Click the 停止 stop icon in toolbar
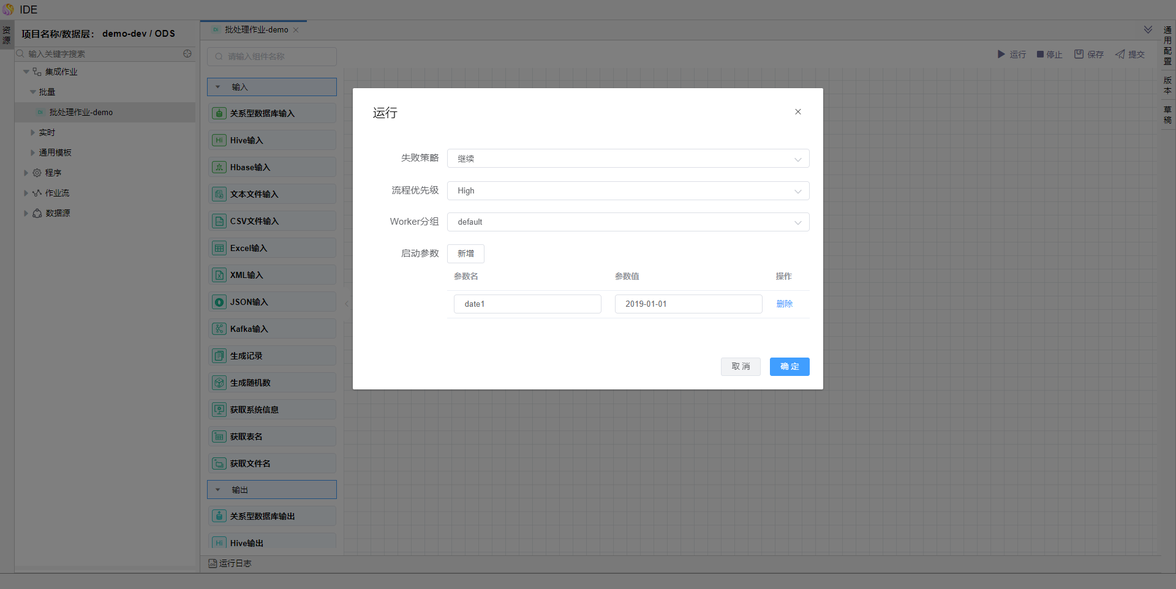Image resolution: width=1176 pixels, height=589 pixels. (1040, 54)
